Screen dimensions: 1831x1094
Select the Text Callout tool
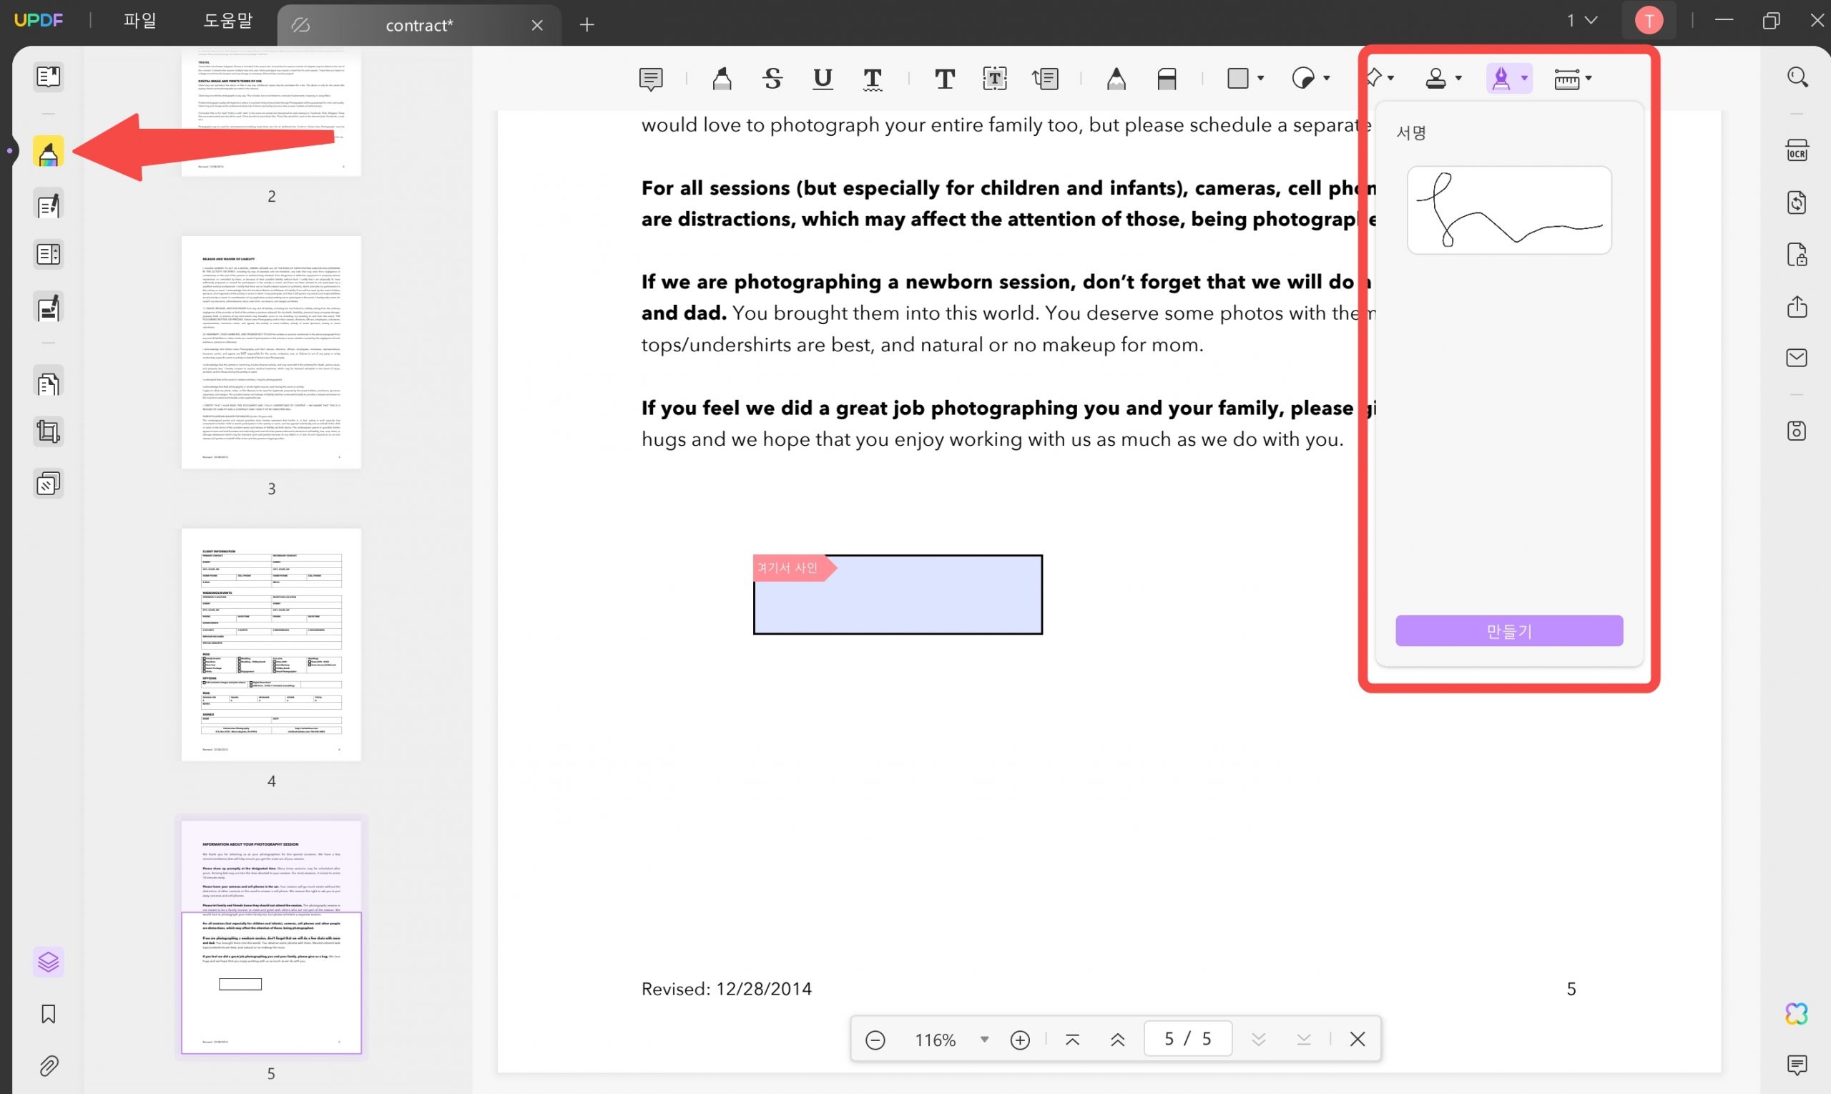[x=1046, y=78]
